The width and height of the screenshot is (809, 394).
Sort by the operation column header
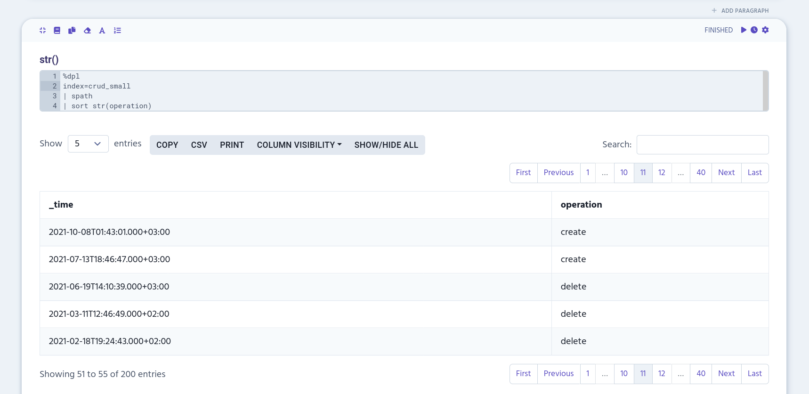pyautogui.click(x=660, y=205)
